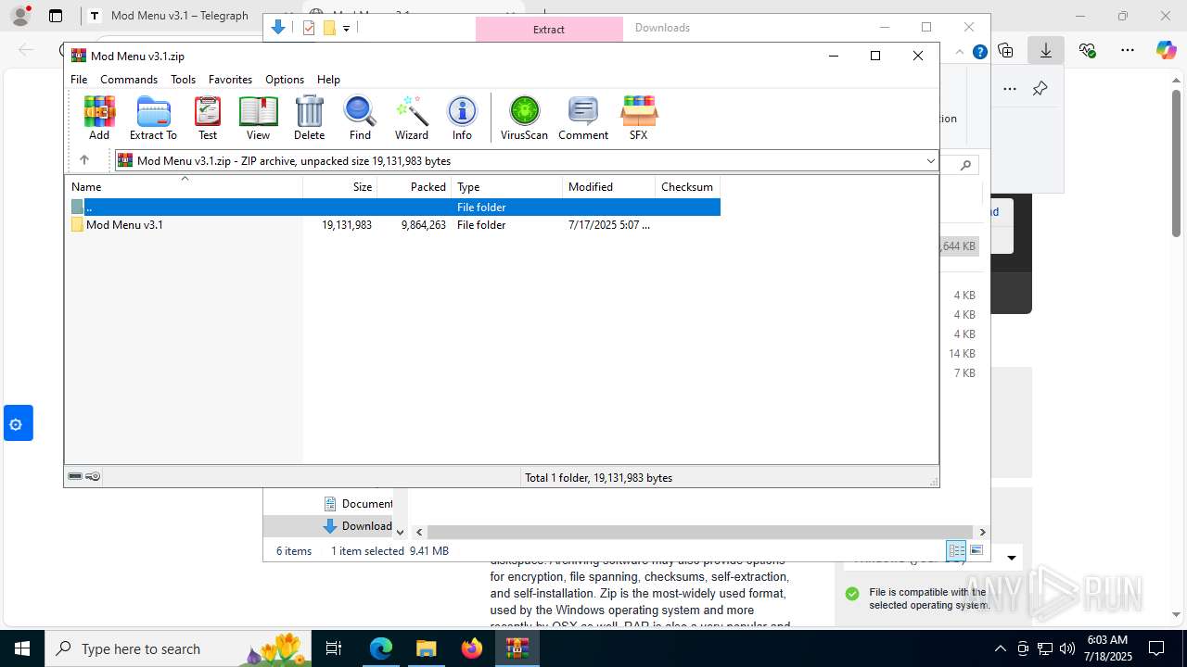Open Explorer quick access toolbar dropdown
1187x667 pixels.
pos(347,29)
